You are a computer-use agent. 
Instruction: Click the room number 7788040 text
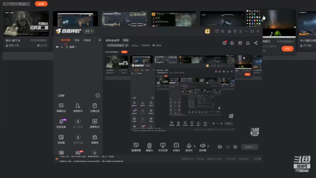tap(145, 45)
